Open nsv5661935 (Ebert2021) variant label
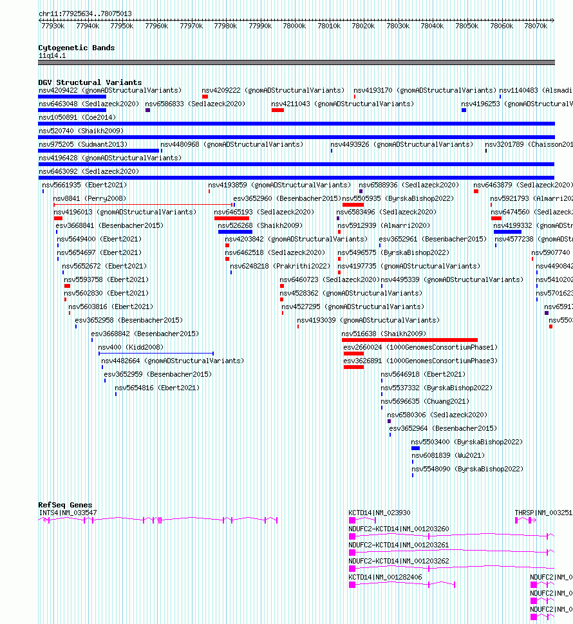This screenshot has width=573, height=624. pos(84,185)
